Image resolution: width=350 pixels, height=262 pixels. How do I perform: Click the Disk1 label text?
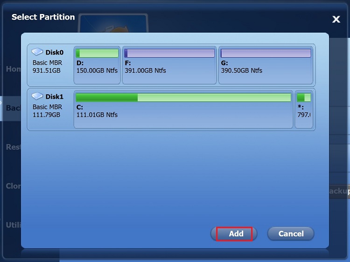pyautogui.click(x=55, y=97)
